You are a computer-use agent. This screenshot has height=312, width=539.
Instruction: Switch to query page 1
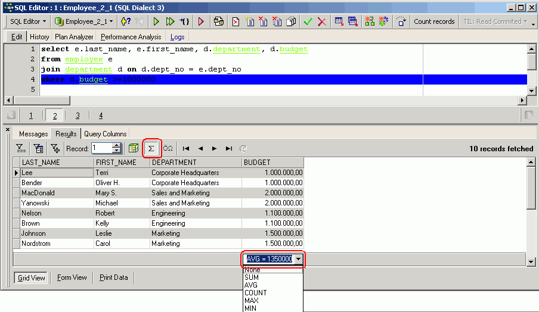[x=31, y=116]
